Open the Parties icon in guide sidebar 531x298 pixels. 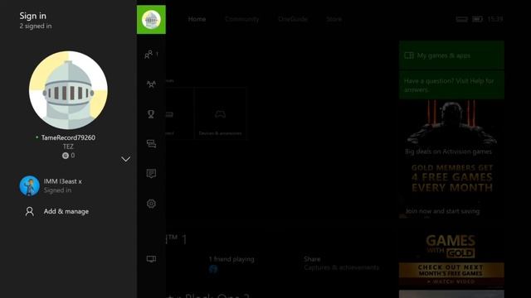(151, 84)
